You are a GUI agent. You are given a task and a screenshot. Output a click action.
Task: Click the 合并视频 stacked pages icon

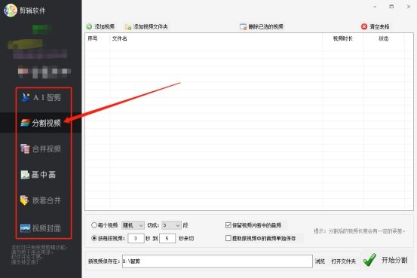pos(26,148)
